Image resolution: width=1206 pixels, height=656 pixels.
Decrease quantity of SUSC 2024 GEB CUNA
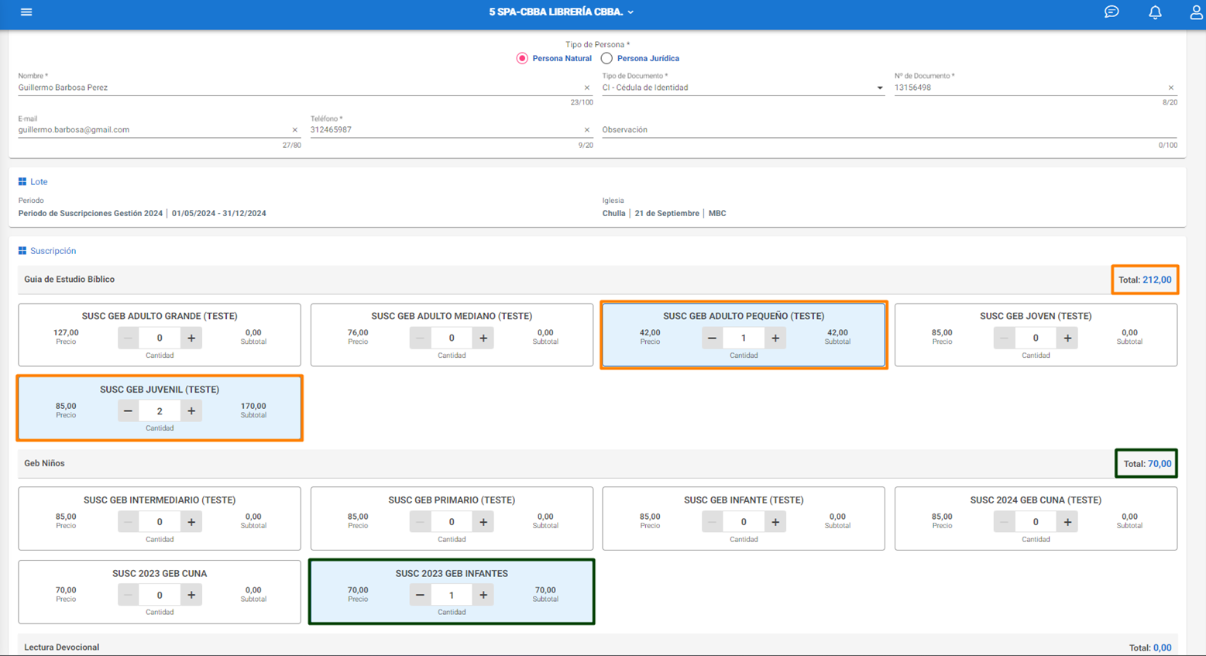[x=1004, y=522]
